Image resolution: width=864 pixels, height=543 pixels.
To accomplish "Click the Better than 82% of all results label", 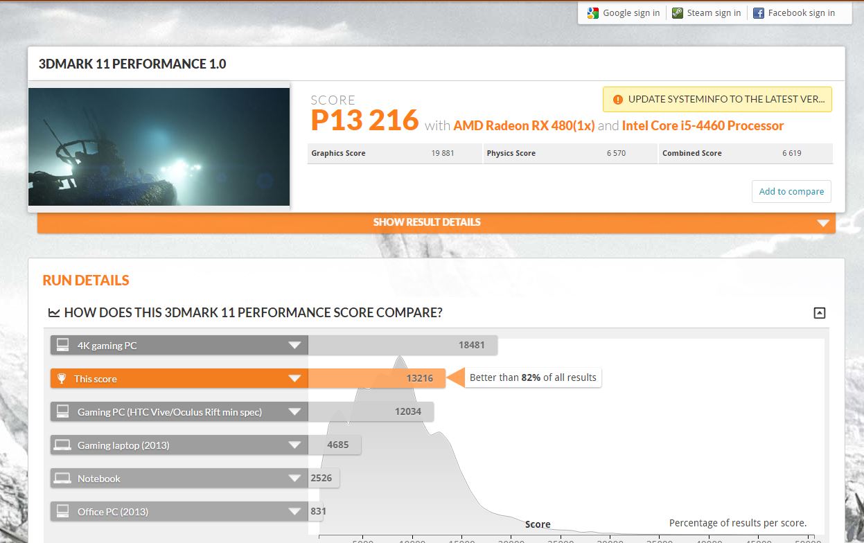I will click(533, 377).
